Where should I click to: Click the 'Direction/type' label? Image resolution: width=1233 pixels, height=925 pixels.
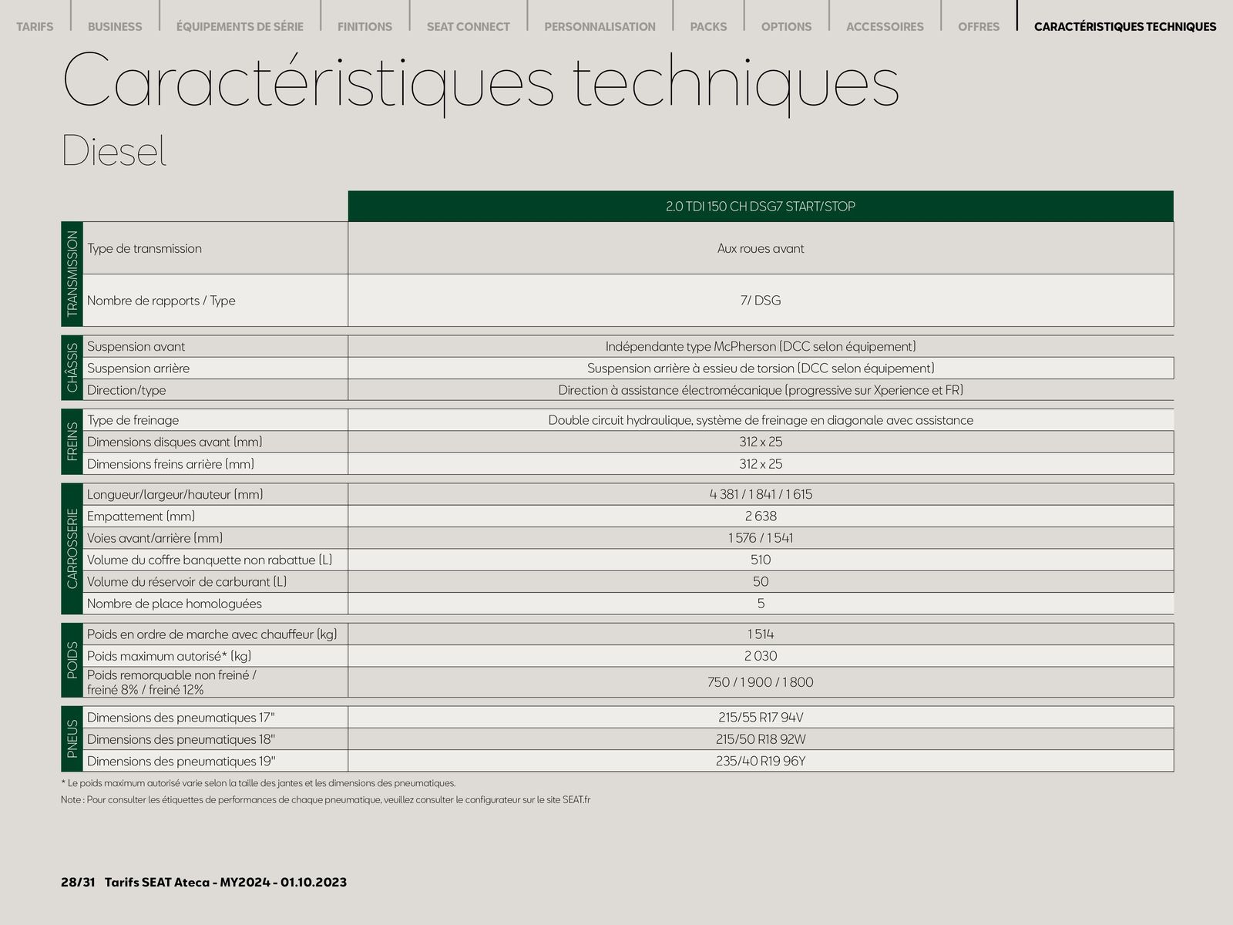[126, 390]
